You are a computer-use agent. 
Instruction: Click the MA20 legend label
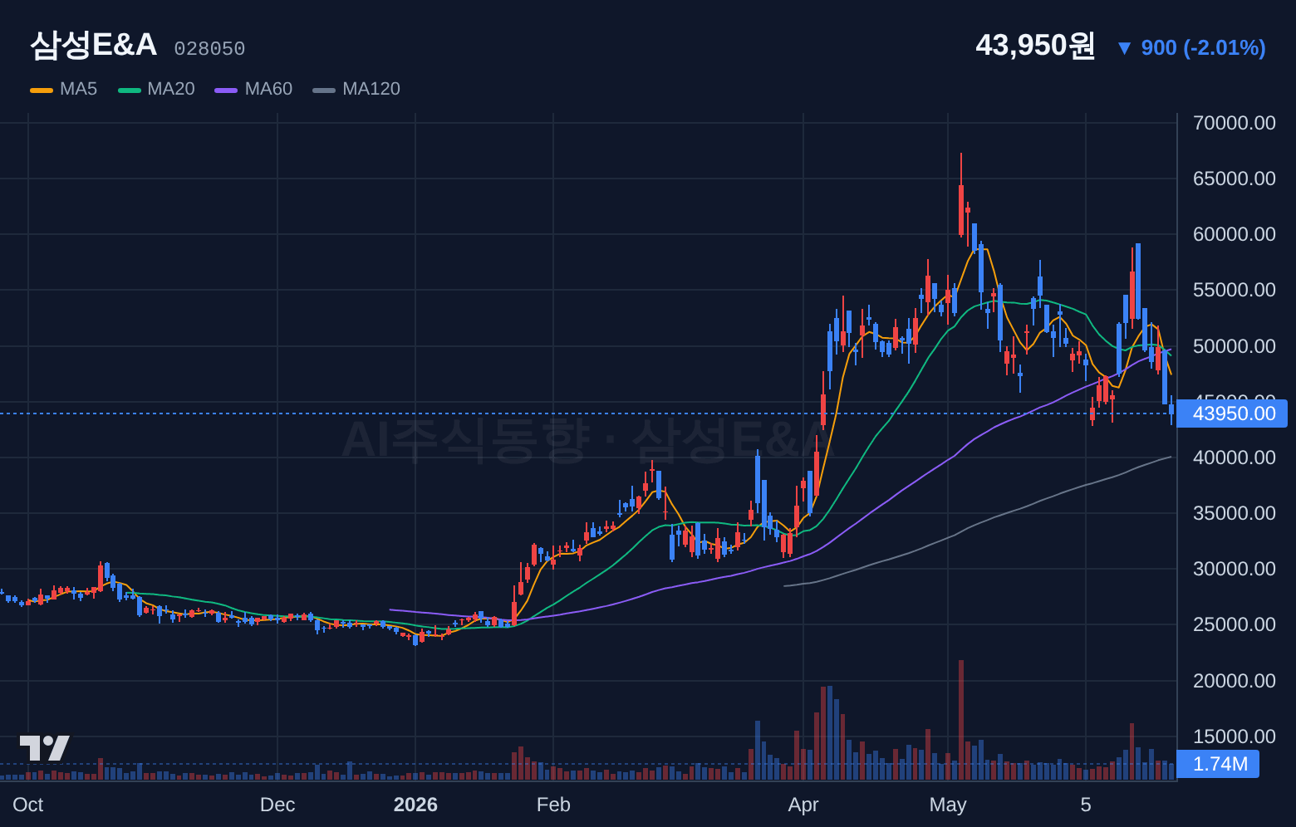coord(171,89)
